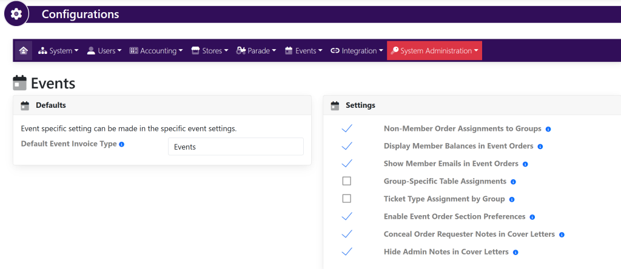The height and width of the screenshot is (269, 621).
Task: Uncheck Conceal Order Requester Notes in Cover Letters
Action: (x=347, y=234)
